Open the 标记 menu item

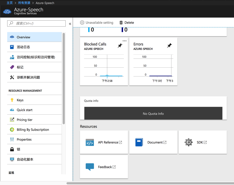point(34,67)
